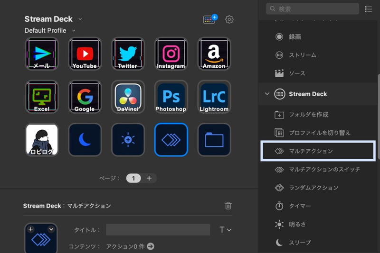Choose プロファイルを切り替え action
Screen dimensions: 380x253
coord(319,133)
